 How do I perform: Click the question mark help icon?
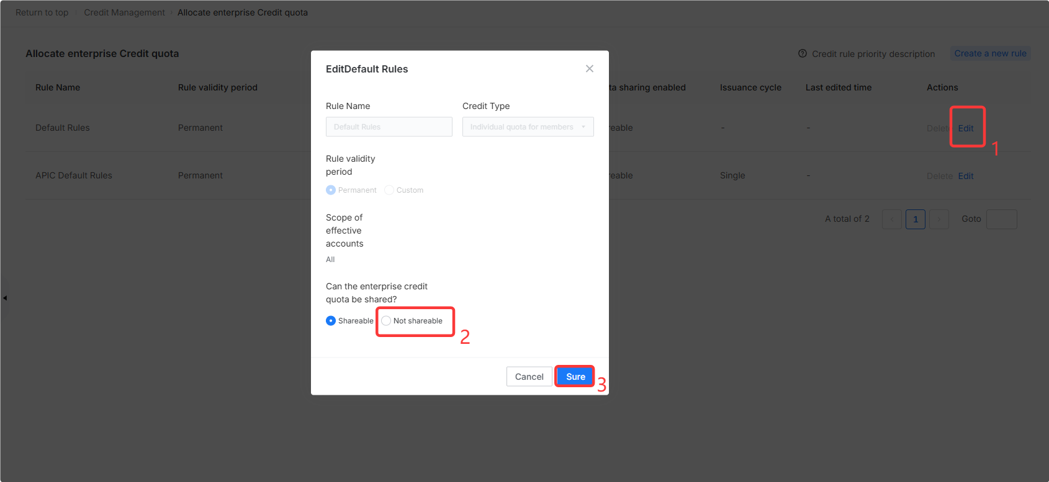pyautogui.click(x=803, y=54)
